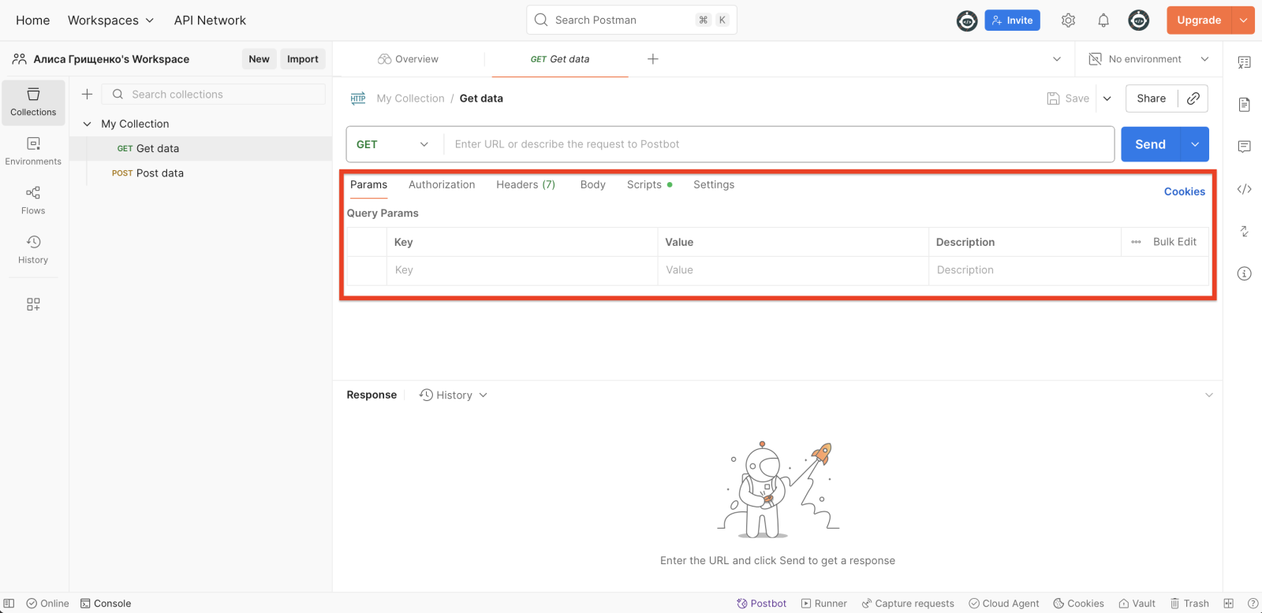The image size is (1262, 613).
Task: Open the No environment selector dropdown
Action: click(x=1148, y=59)
